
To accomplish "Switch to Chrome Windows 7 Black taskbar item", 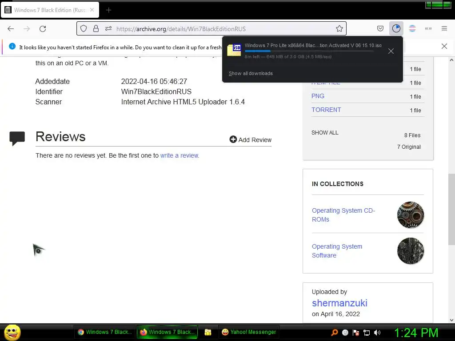I will coord(105,332).
